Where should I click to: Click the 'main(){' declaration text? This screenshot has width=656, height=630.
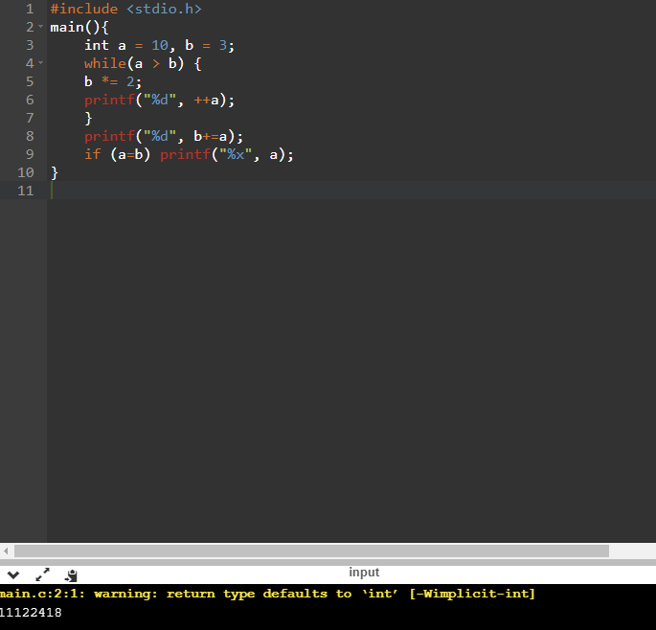(79, 27)
